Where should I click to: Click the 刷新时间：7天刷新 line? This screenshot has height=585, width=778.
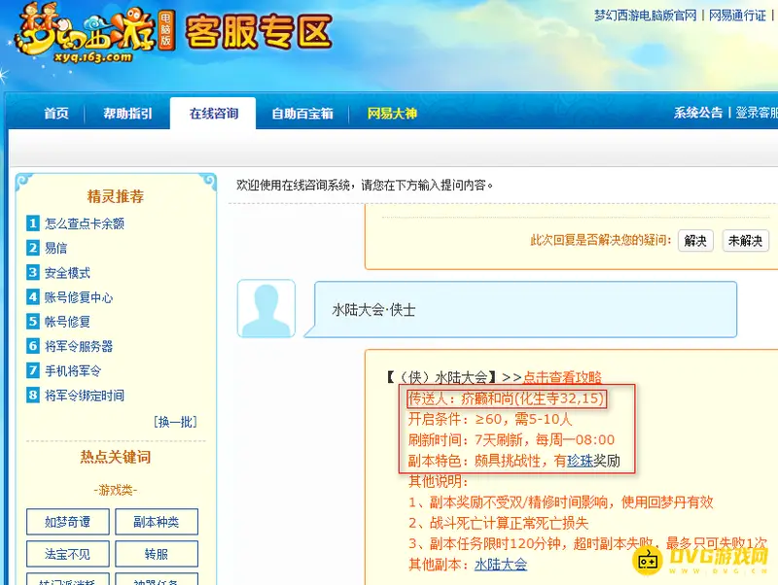pyautogui.click(x=512, y=440)
